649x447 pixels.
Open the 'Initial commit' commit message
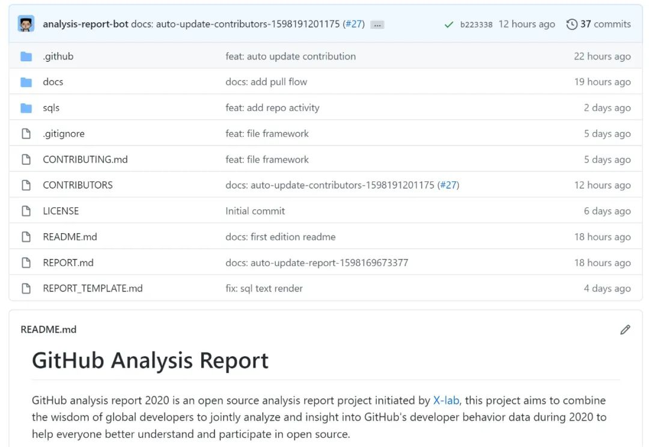click(255, 211)
